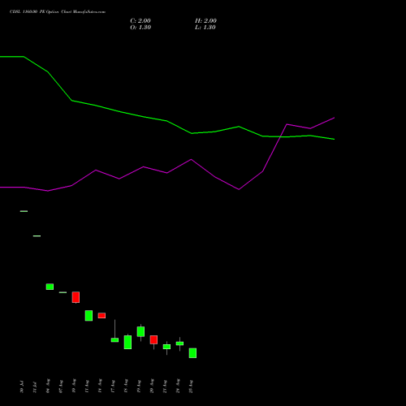Click the long-wick candle above 17 Aug
Viewport: 406px width, 406px height.
114,339
